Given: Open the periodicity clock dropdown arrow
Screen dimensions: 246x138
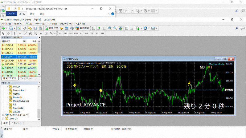Looking at the screenshot, I should tap(149, 28).
